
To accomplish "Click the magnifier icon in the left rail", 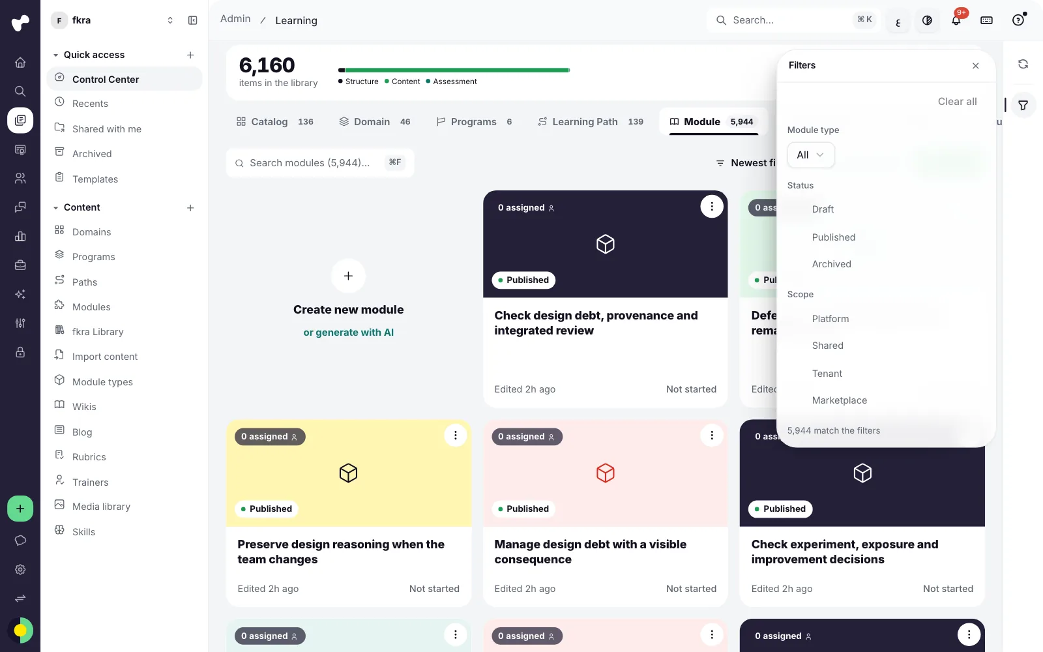I will pos(20,91).
